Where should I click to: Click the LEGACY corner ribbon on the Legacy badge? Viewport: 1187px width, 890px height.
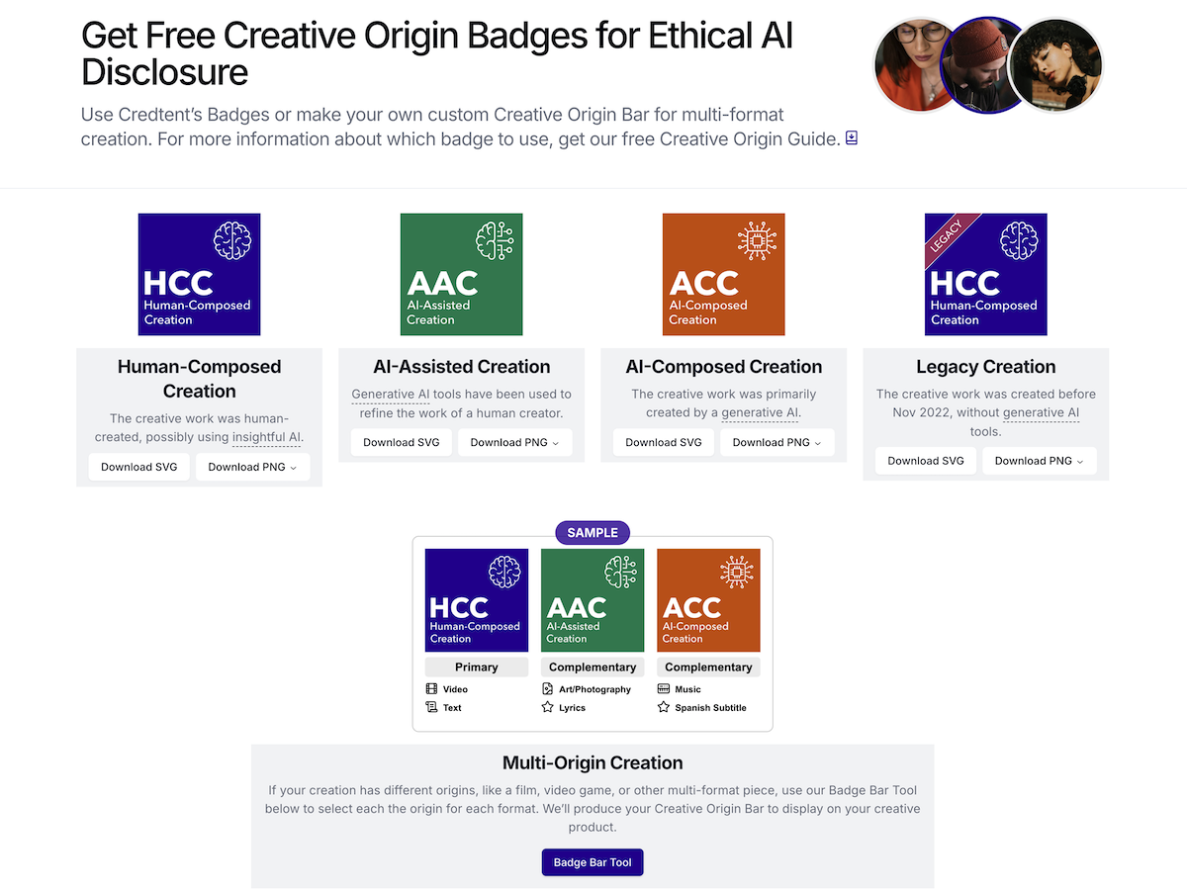[945, 235]
